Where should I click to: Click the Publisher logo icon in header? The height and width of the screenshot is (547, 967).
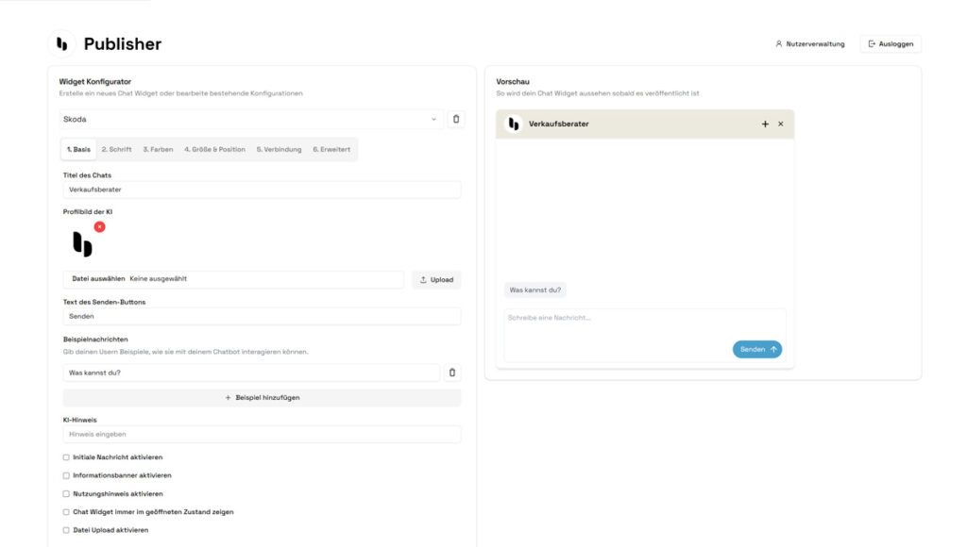[61, 43]
